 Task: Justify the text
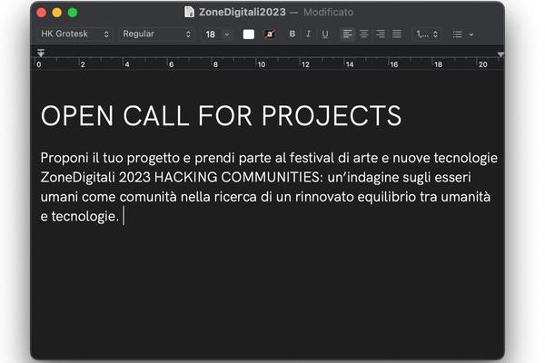(x=397, y=34)
